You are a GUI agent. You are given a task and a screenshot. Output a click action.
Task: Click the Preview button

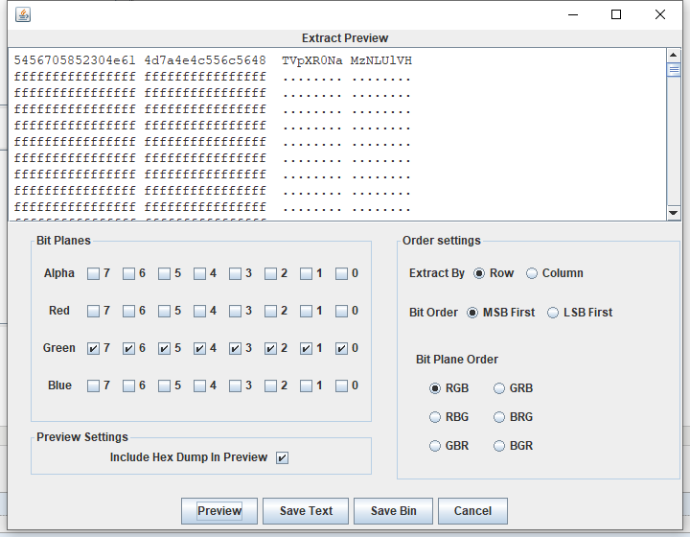coord(219,511)
